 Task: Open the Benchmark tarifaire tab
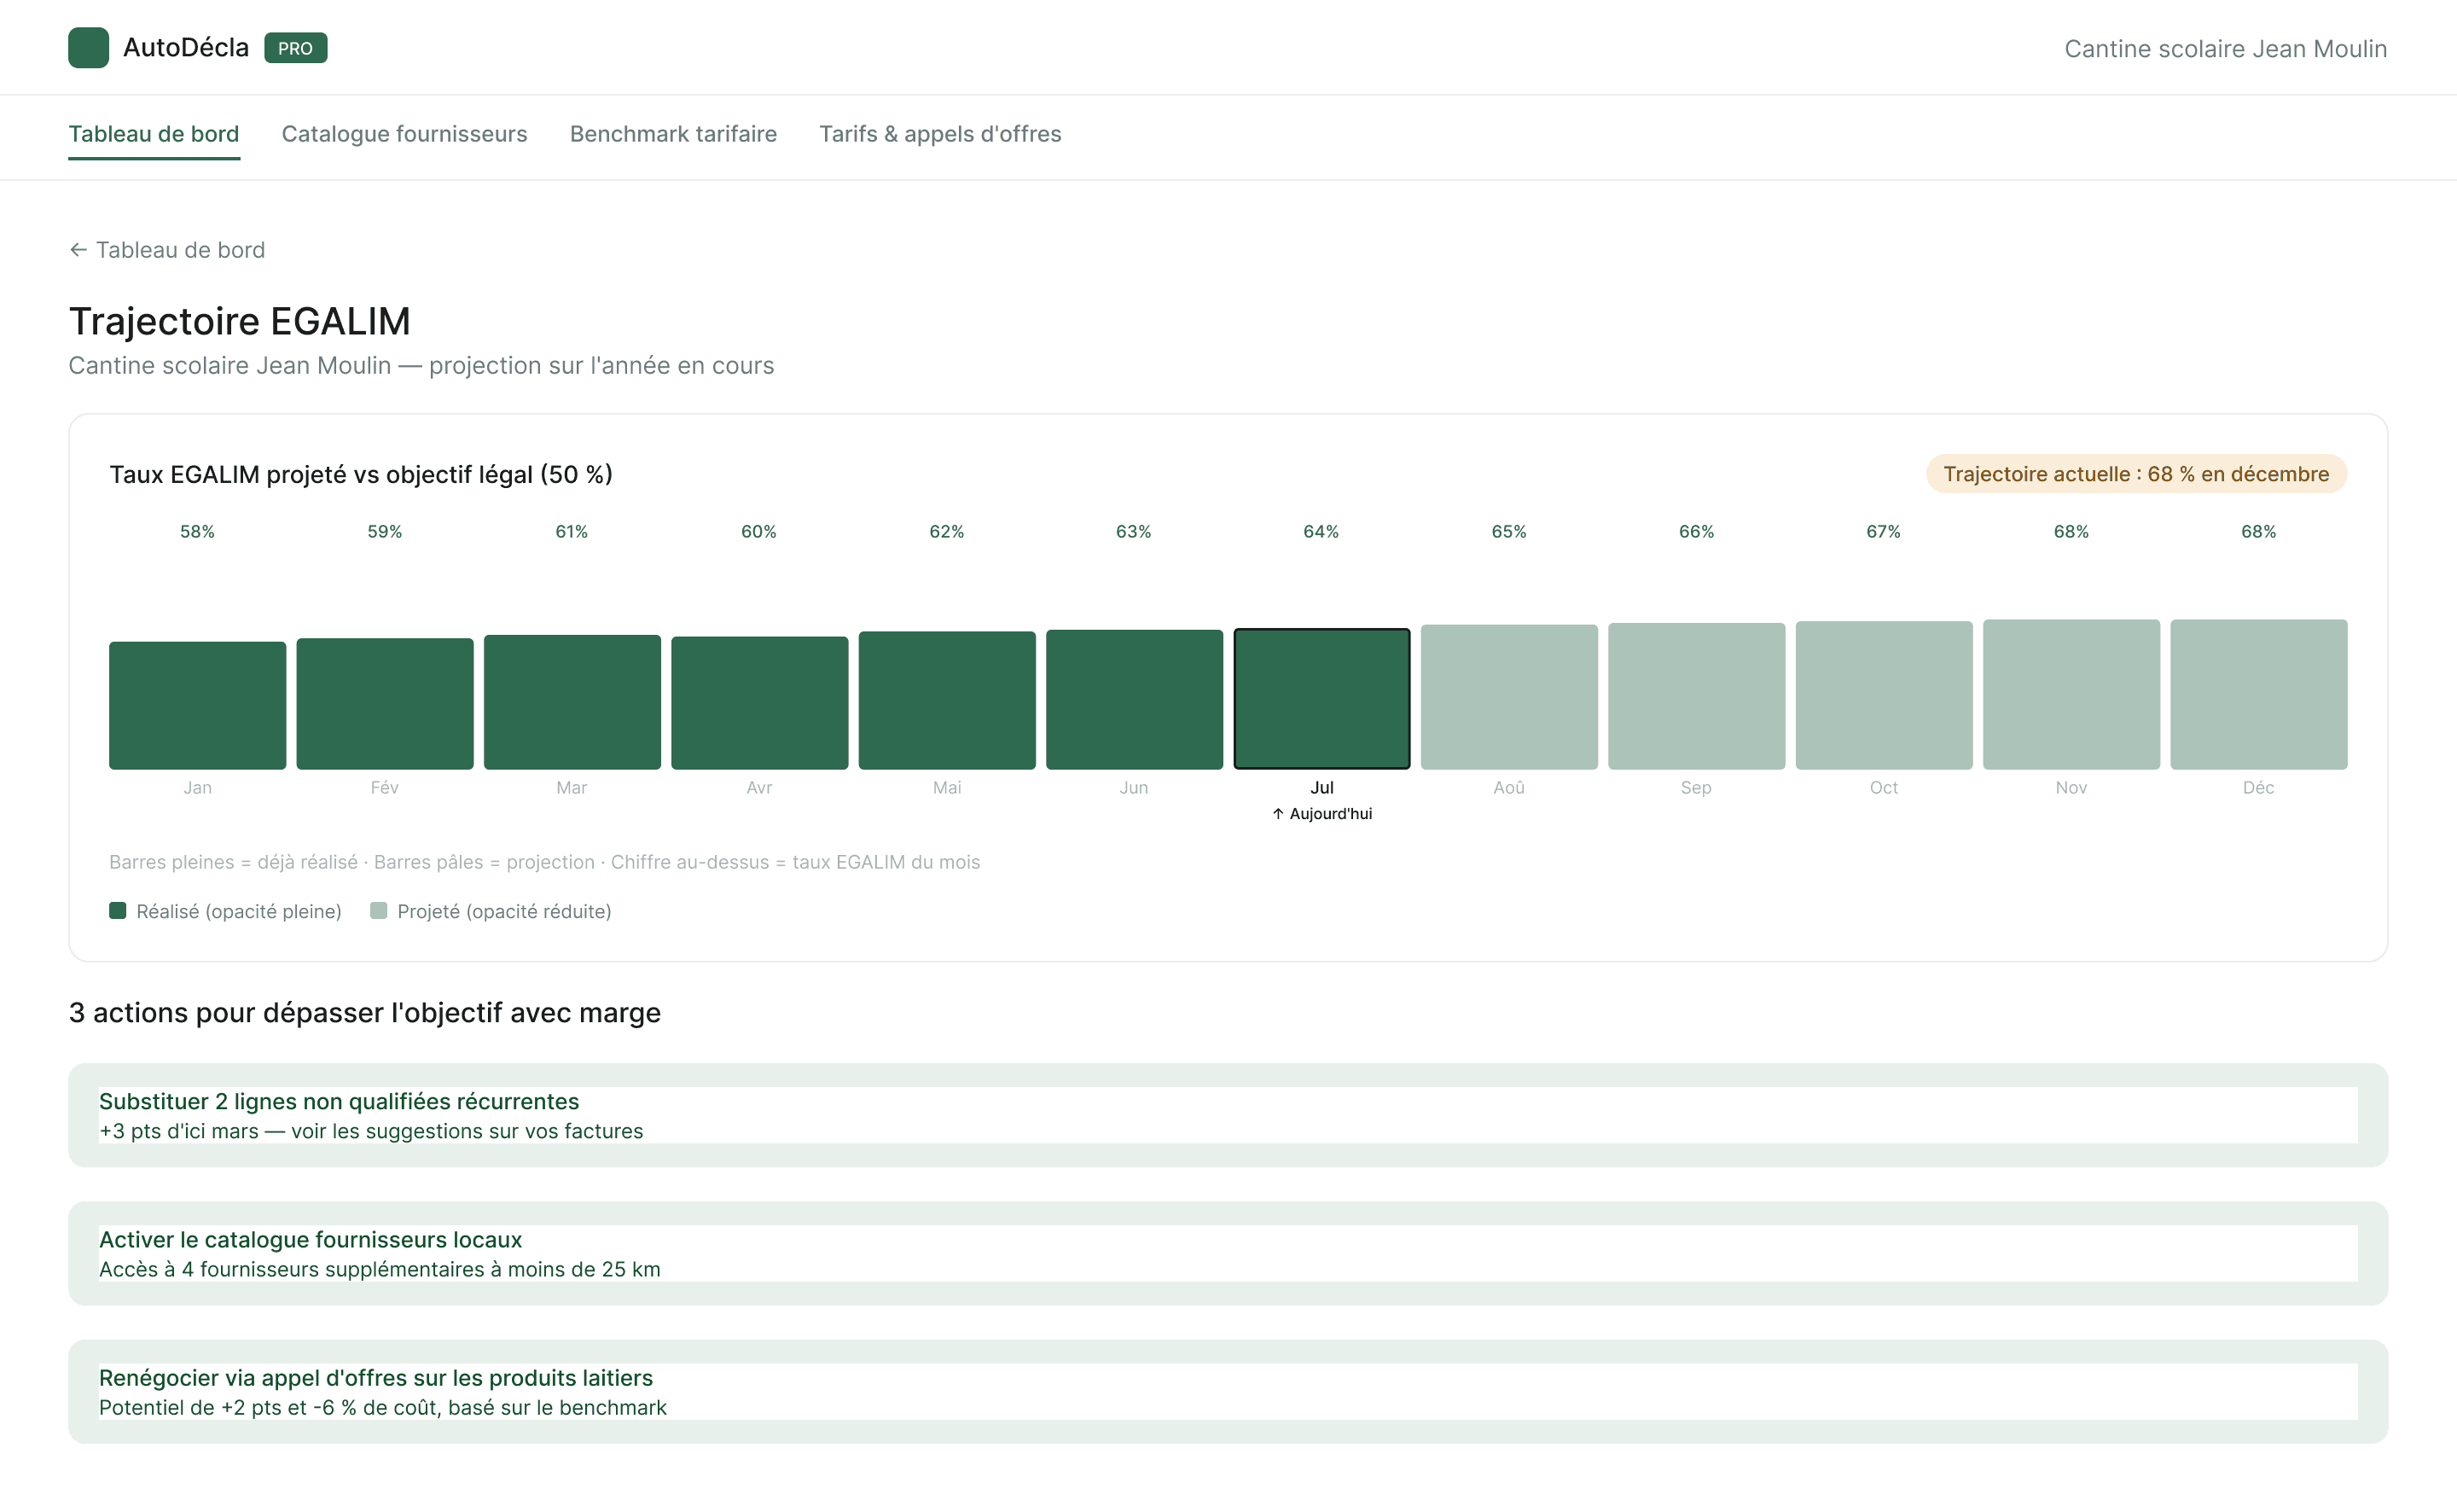673,134
